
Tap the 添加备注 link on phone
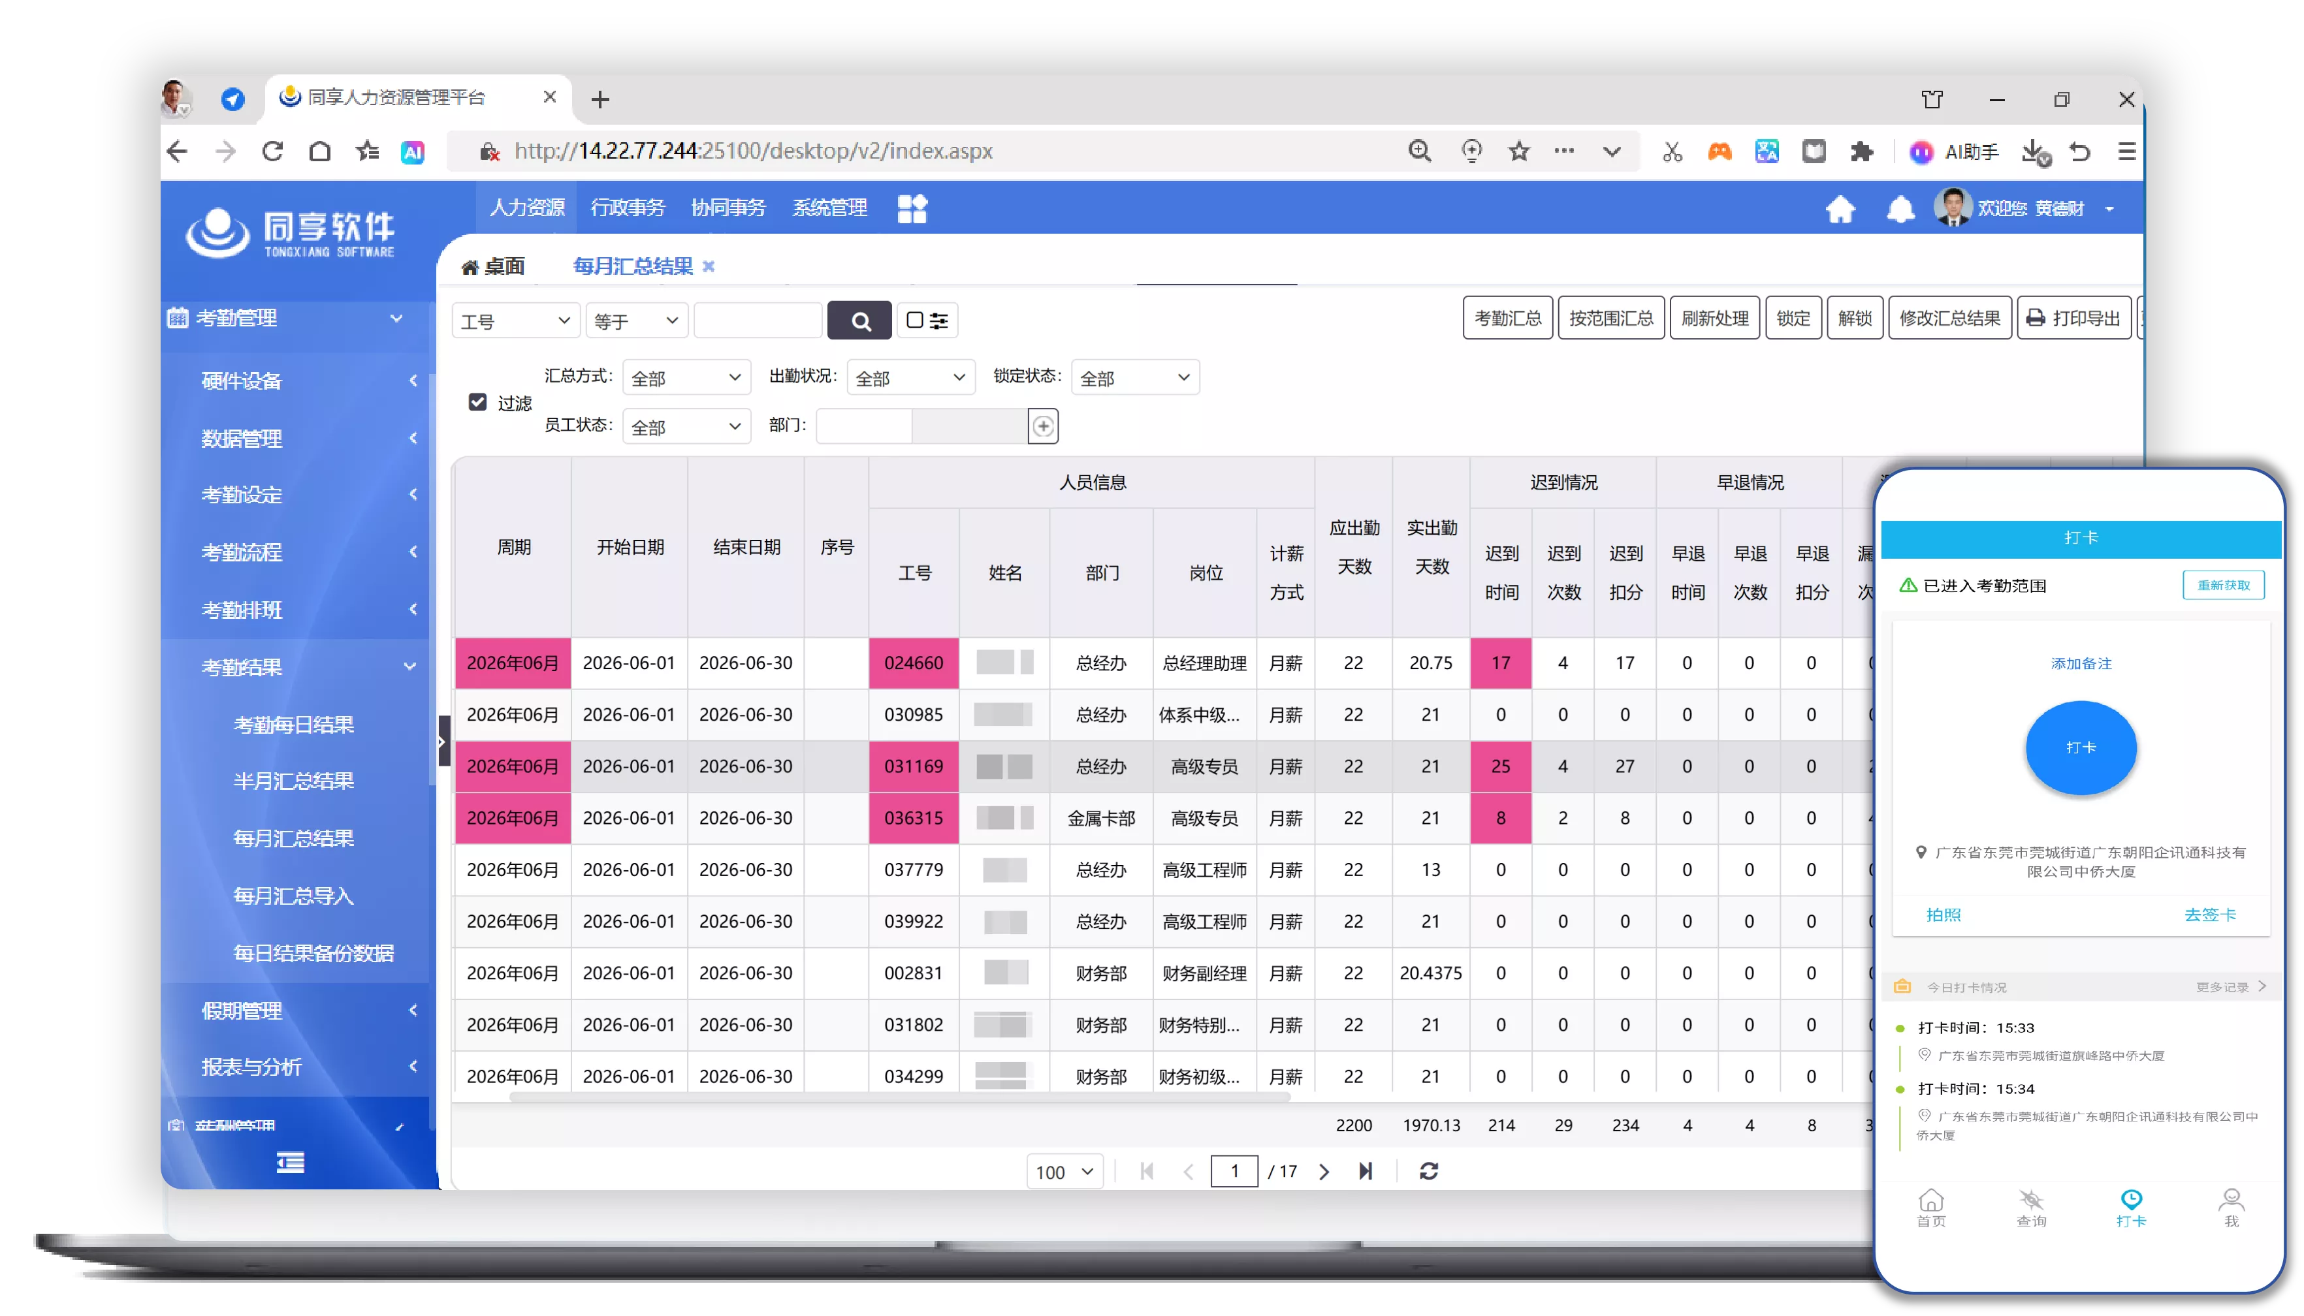(x=2081, y=663)
